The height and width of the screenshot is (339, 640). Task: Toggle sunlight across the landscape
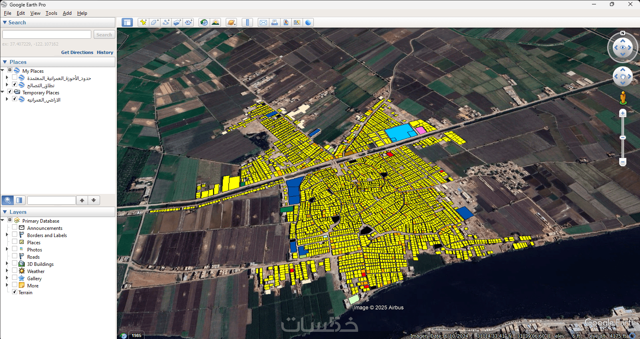click(x=215, y=22)
